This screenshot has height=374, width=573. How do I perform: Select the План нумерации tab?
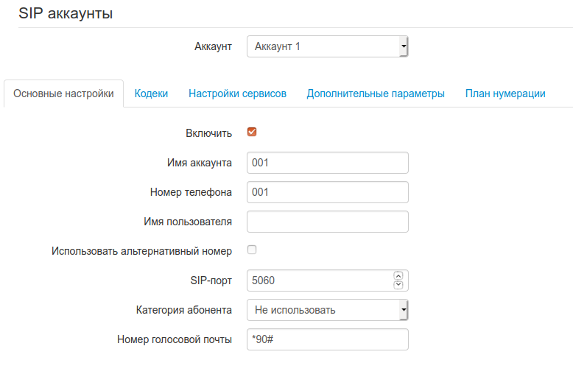click(x=505, y=93)
